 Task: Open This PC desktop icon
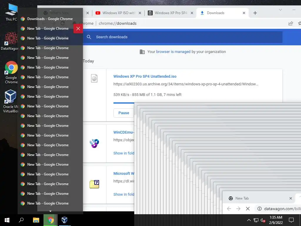point(11,12)
